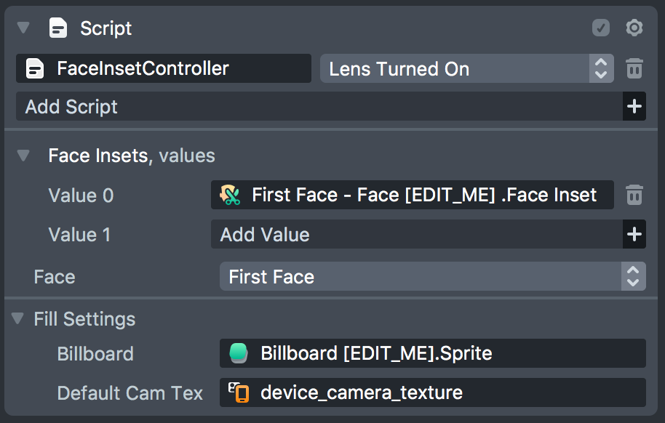Click the Script component settings gear icon

[634, 28]
